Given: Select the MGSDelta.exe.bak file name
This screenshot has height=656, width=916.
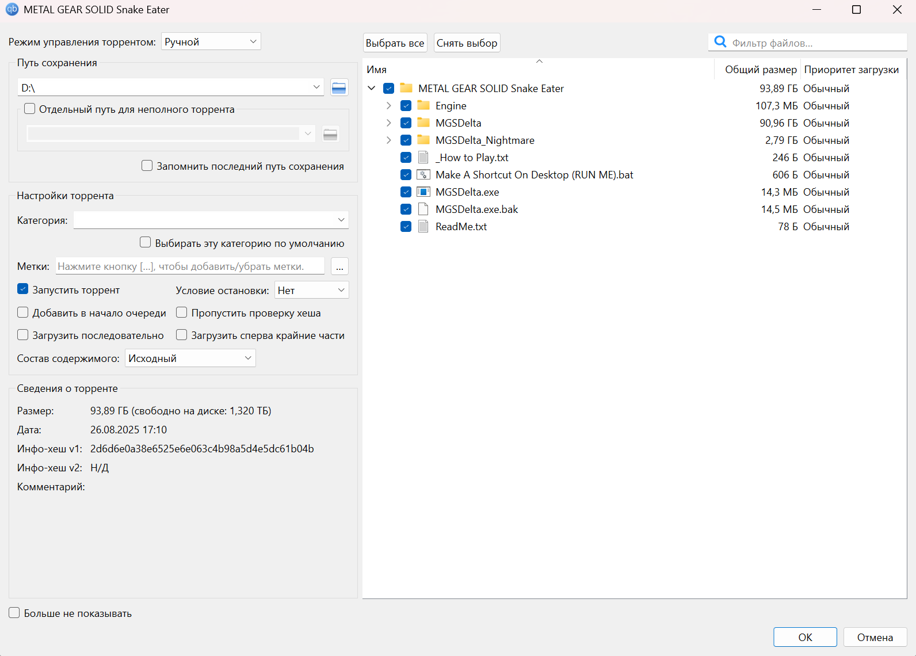Looking at the screenshot, I should tap(477, 209).
